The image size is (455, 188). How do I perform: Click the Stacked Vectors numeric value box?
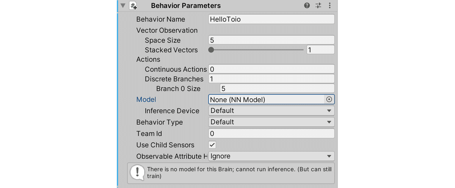(320, 50)
